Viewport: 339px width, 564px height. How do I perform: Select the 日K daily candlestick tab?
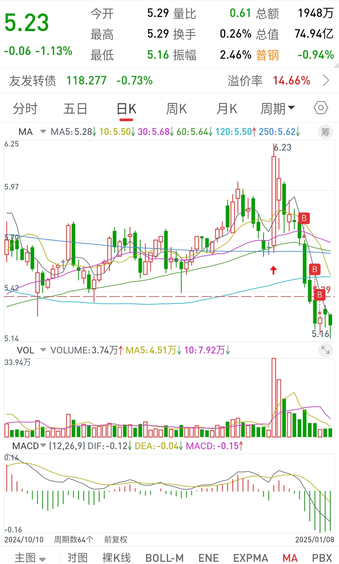126,109
